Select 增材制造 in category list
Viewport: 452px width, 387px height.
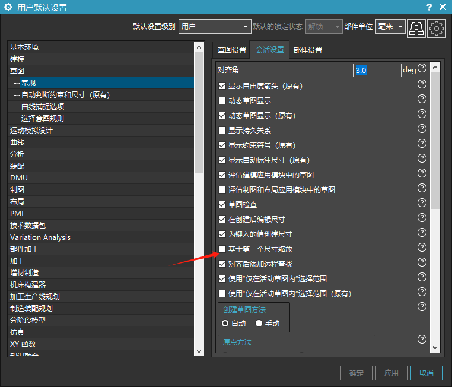101,273
